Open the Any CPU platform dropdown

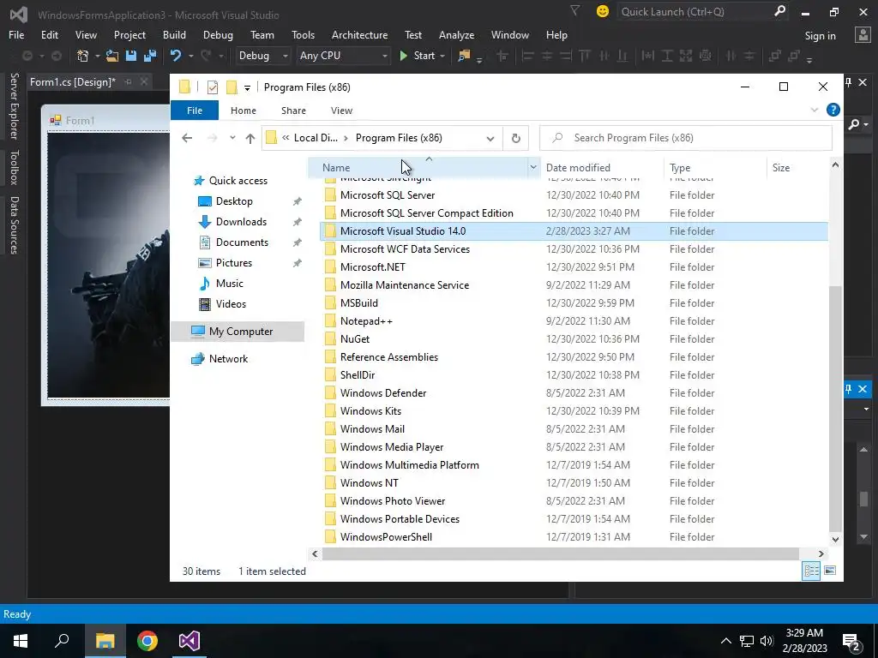tap(343, 56)
